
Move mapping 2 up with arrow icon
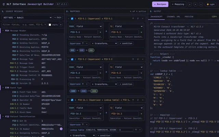tap(133, 59)
